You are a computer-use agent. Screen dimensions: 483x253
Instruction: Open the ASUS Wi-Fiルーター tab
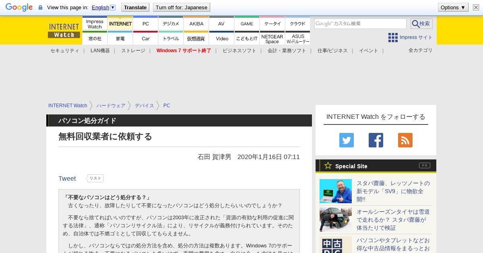pyautogui.click(x=298, y=38)
